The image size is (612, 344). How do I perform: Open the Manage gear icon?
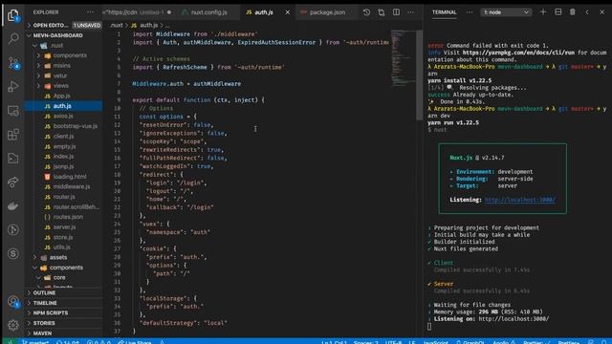[x=13, y=325]
